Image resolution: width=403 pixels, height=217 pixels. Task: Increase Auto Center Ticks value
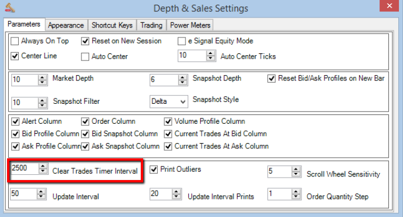(x=211, y=53)
